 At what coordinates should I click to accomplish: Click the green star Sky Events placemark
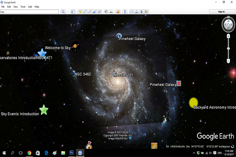tap(44, 110)
